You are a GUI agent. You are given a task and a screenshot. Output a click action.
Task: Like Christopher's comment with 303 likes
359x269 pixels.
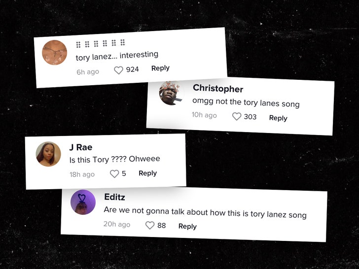[237, 116]
